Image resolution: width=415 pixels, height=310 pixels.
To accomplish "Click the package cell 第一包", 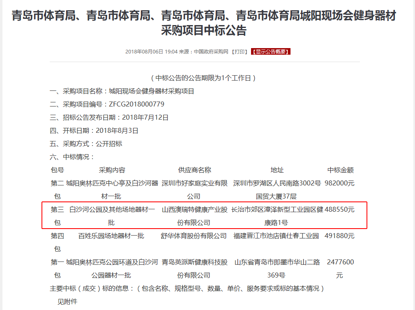I will click(58, 269).
